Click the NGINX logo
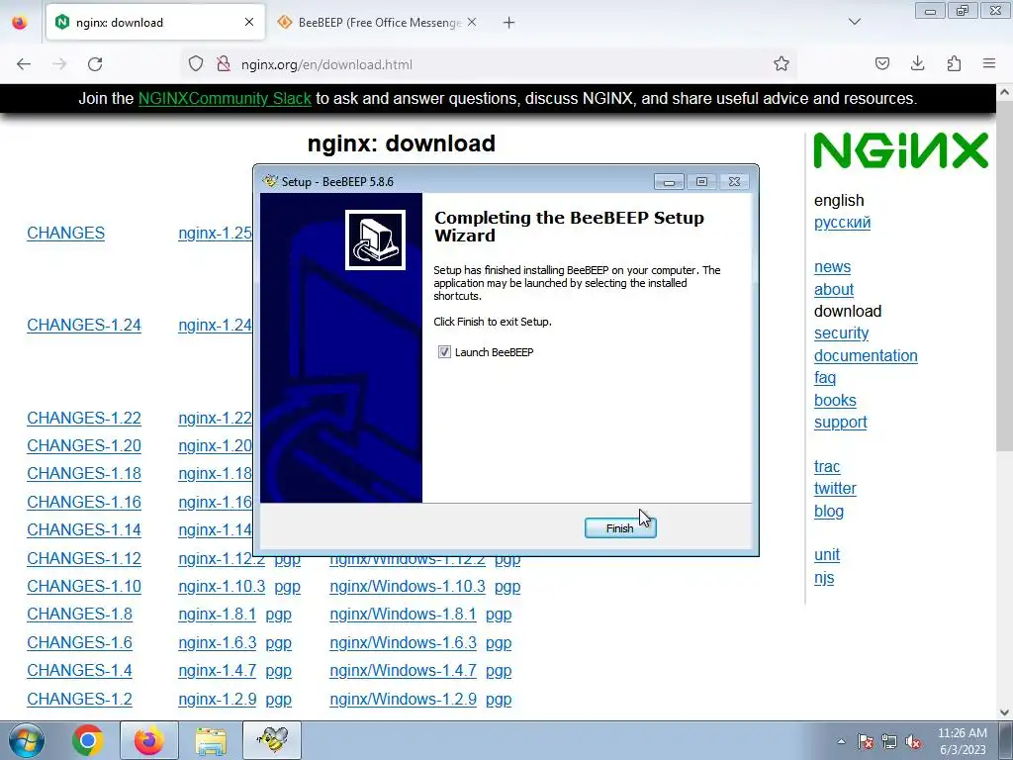Screen dimensions: 1013x760 click(900, 150)
